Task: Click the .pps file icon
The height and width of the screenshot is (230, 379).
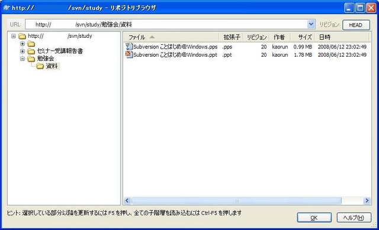Action: (x=129, y=46)
